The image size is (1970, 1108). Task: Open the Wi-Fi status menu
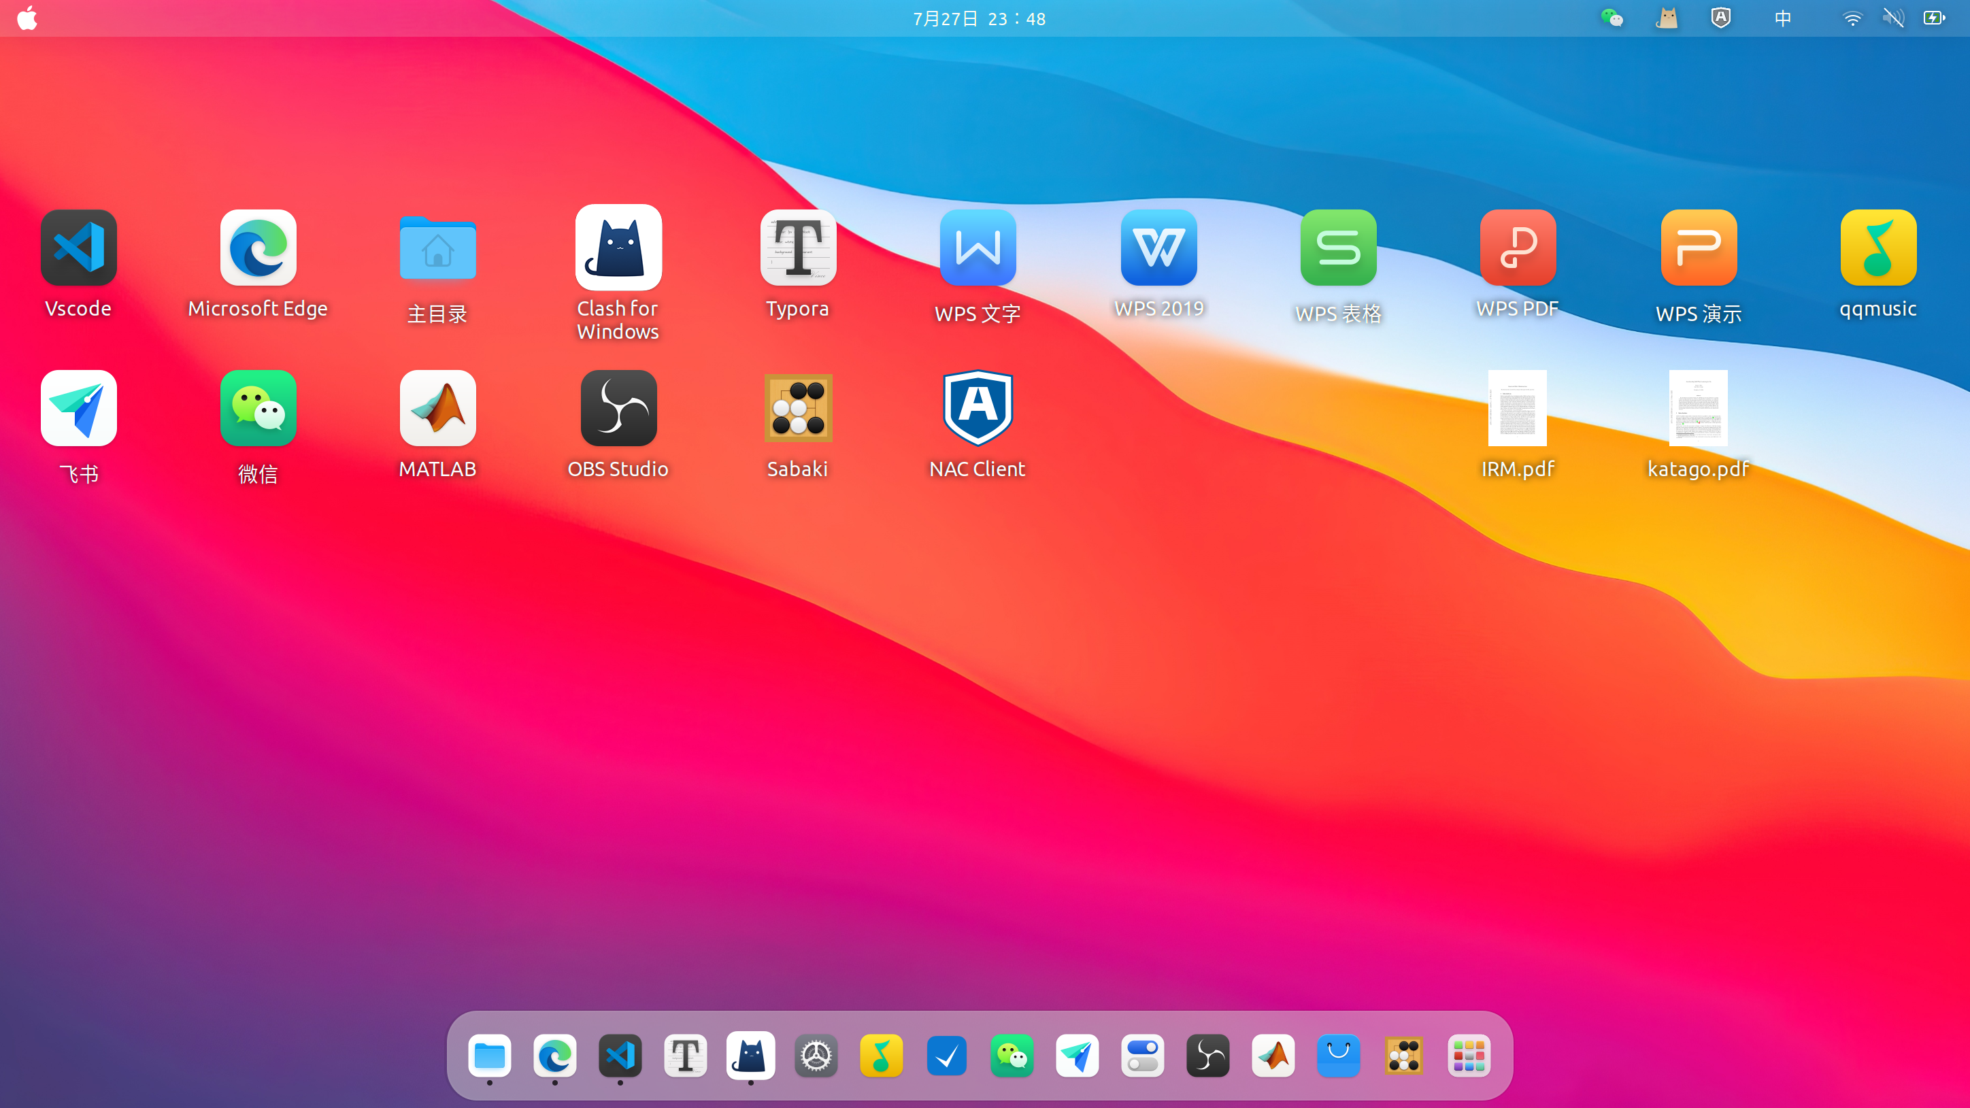coord(1852,18)
